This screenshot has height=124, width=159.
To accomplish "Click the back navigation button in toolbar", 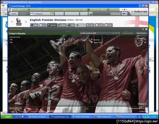I will coord(14,14).
